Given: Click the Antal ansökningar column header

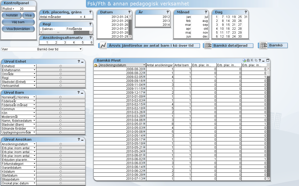Looking at the screenshot, I should (160, 65).
